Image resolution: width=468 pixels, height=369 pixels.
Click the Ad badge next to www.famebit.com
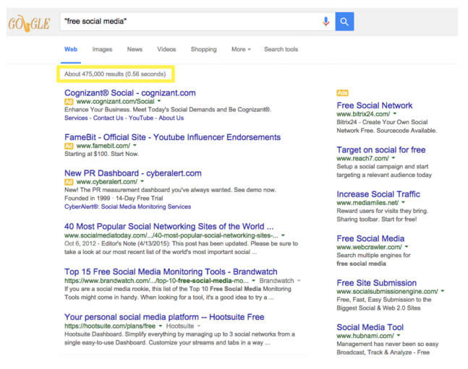coord(69,146)
